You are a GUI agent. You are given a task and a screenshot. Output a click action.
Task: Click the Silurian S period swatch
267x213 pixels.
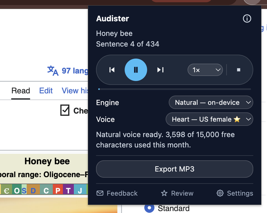24,189
